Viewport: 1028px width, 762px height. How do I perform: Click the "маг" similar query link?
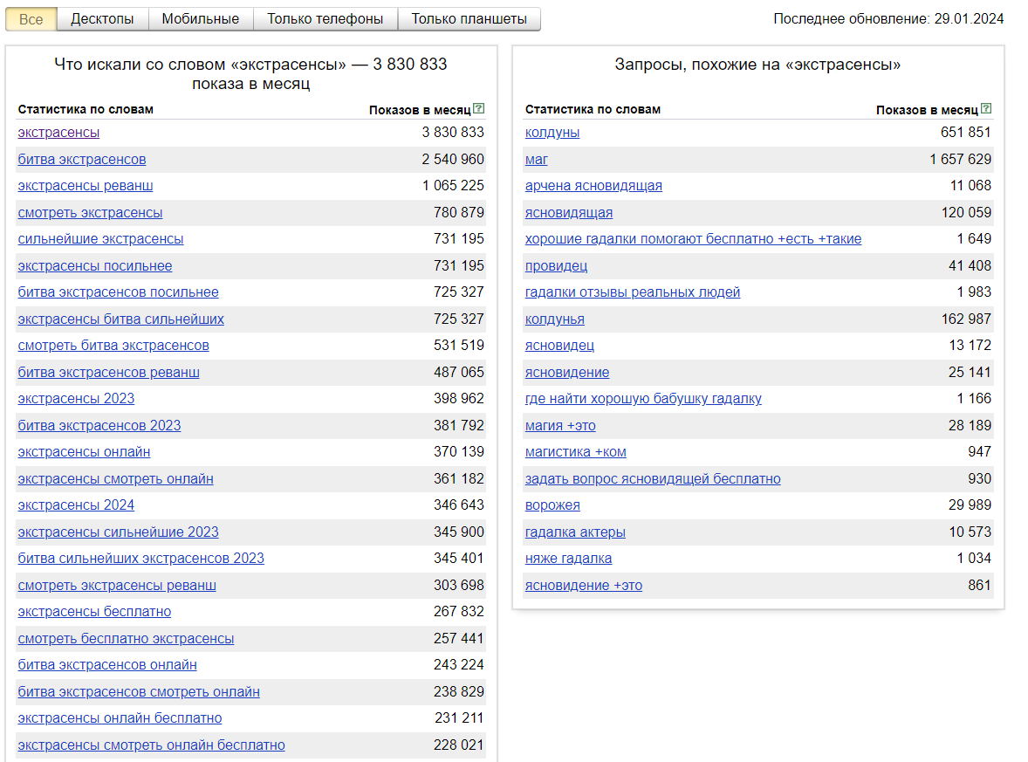point(537,160)
